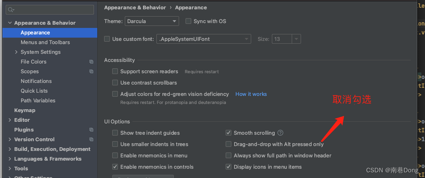
Task: Check Adjust colors for red-green vision deficiency
Action: tap(115, 94)
